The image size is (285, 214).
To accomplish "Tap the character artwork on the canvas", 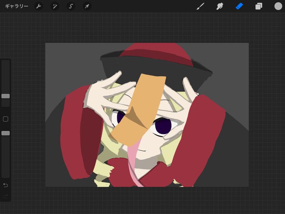I will 147,115.
